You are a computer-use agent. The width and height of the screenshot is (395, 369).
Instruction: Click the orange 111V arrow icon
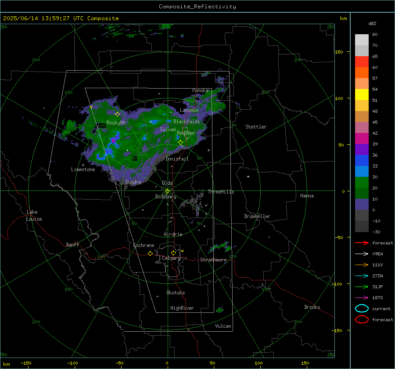coord(362,265)
